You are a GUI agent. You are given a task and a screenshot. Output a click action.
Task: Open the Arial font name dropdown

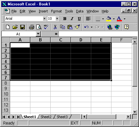(x=44, y=19)
